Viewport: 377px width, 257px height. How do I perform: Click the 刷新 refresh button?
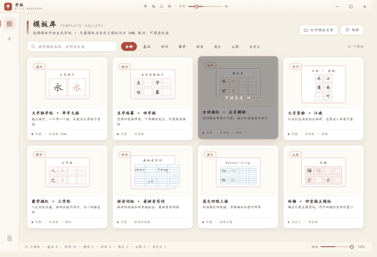[352, 30]
